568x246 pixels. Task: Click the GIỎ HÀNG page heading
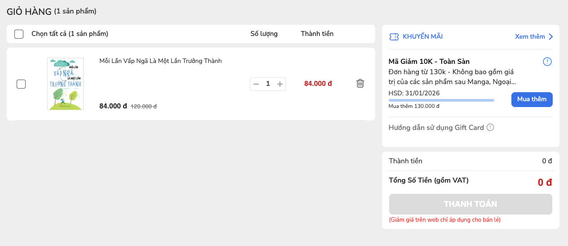click(29, 12)
